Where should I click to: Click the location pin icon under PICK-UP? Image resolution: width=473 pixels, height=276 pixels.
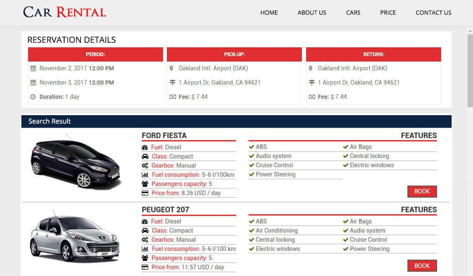172,68
